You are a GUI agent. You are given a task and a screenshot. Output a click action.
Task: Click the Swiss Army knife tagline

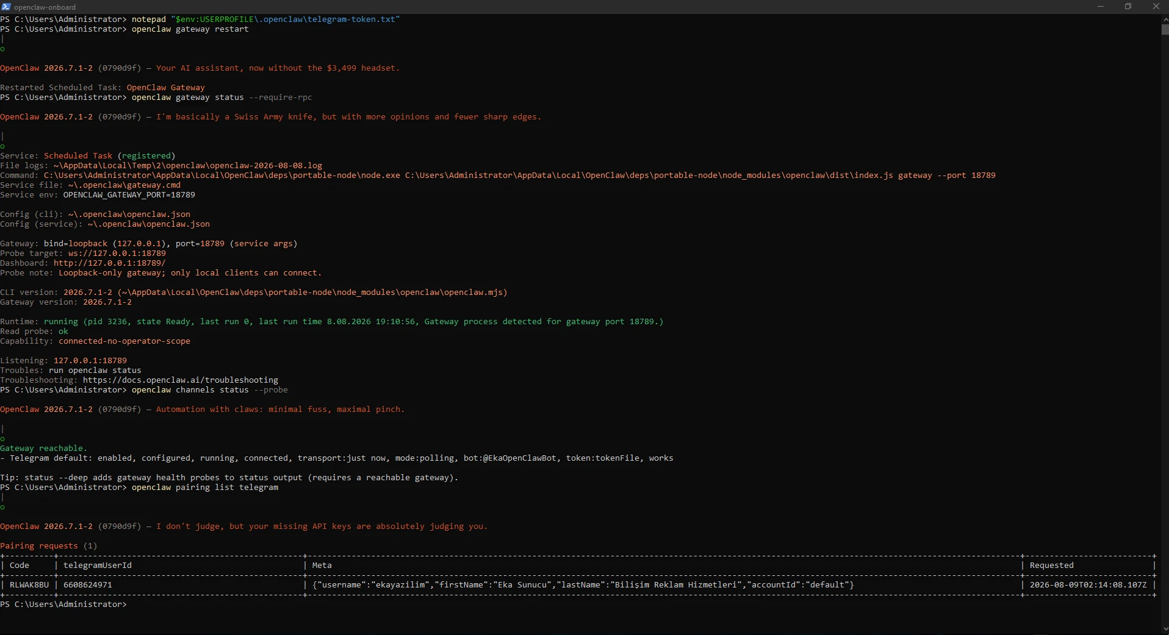[x=349, y=117]
